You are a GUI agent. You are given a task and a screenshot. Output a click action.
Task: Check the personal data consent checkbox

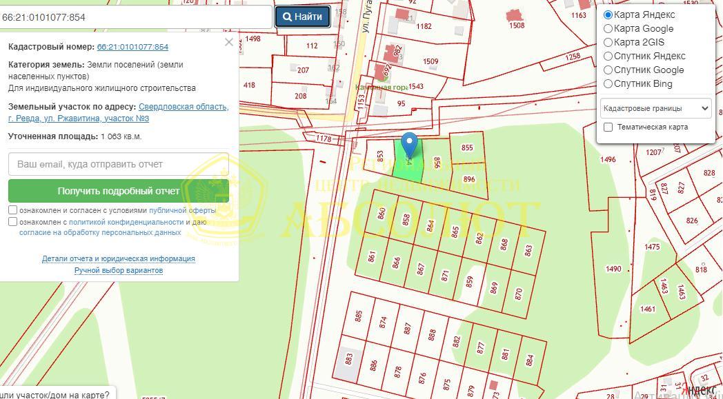(x=13, y=222)
